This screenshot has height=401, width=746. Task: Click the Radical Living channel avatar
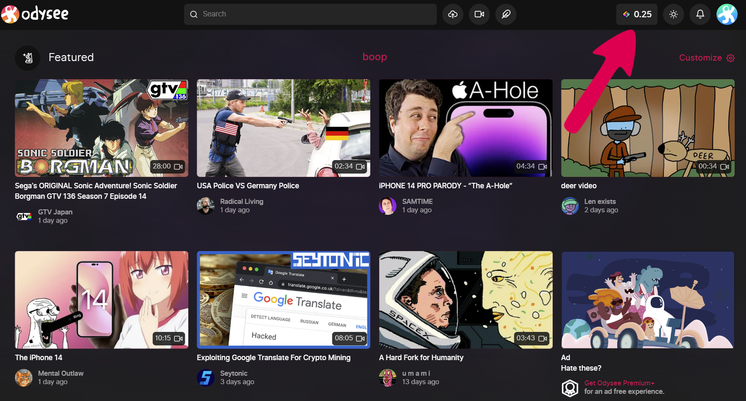tap(206, 206)
